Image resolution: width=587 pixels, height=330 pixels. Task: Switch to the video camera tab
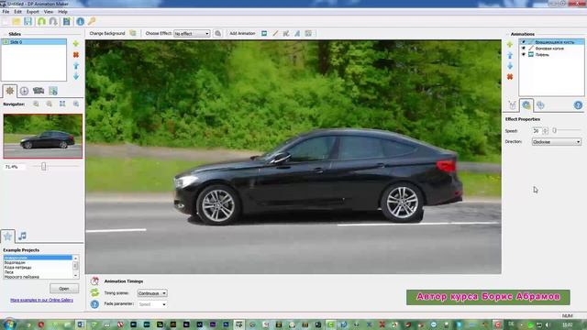pyautogui.click(x=39, y=91)
